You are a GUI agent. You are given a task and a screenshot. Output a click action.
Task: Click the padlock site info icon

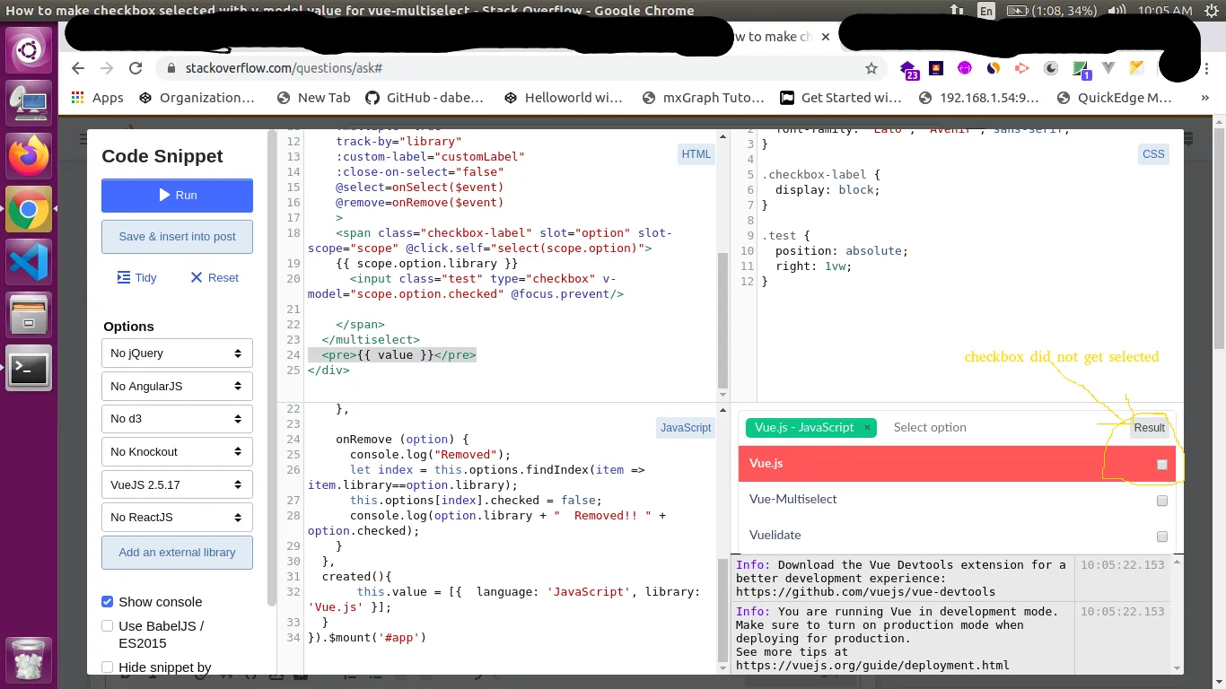point(171,68)
